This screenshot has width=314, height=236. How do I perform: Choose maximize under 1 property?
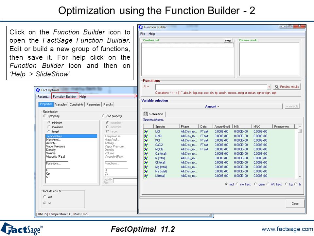[49, 127]
